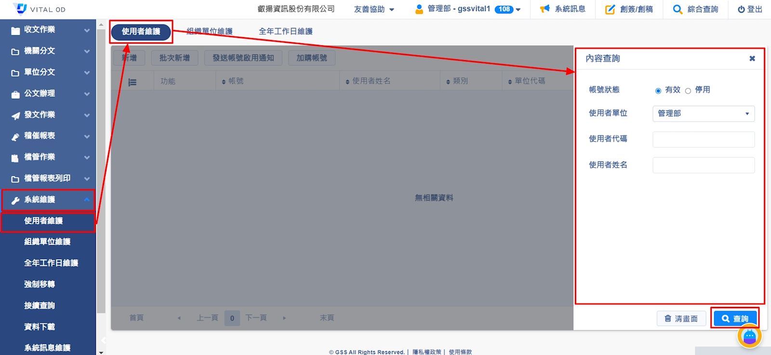Open the 使用者單位 dropdown
The height and width of the screenshot is (355, 771).
tap(703, 114)
